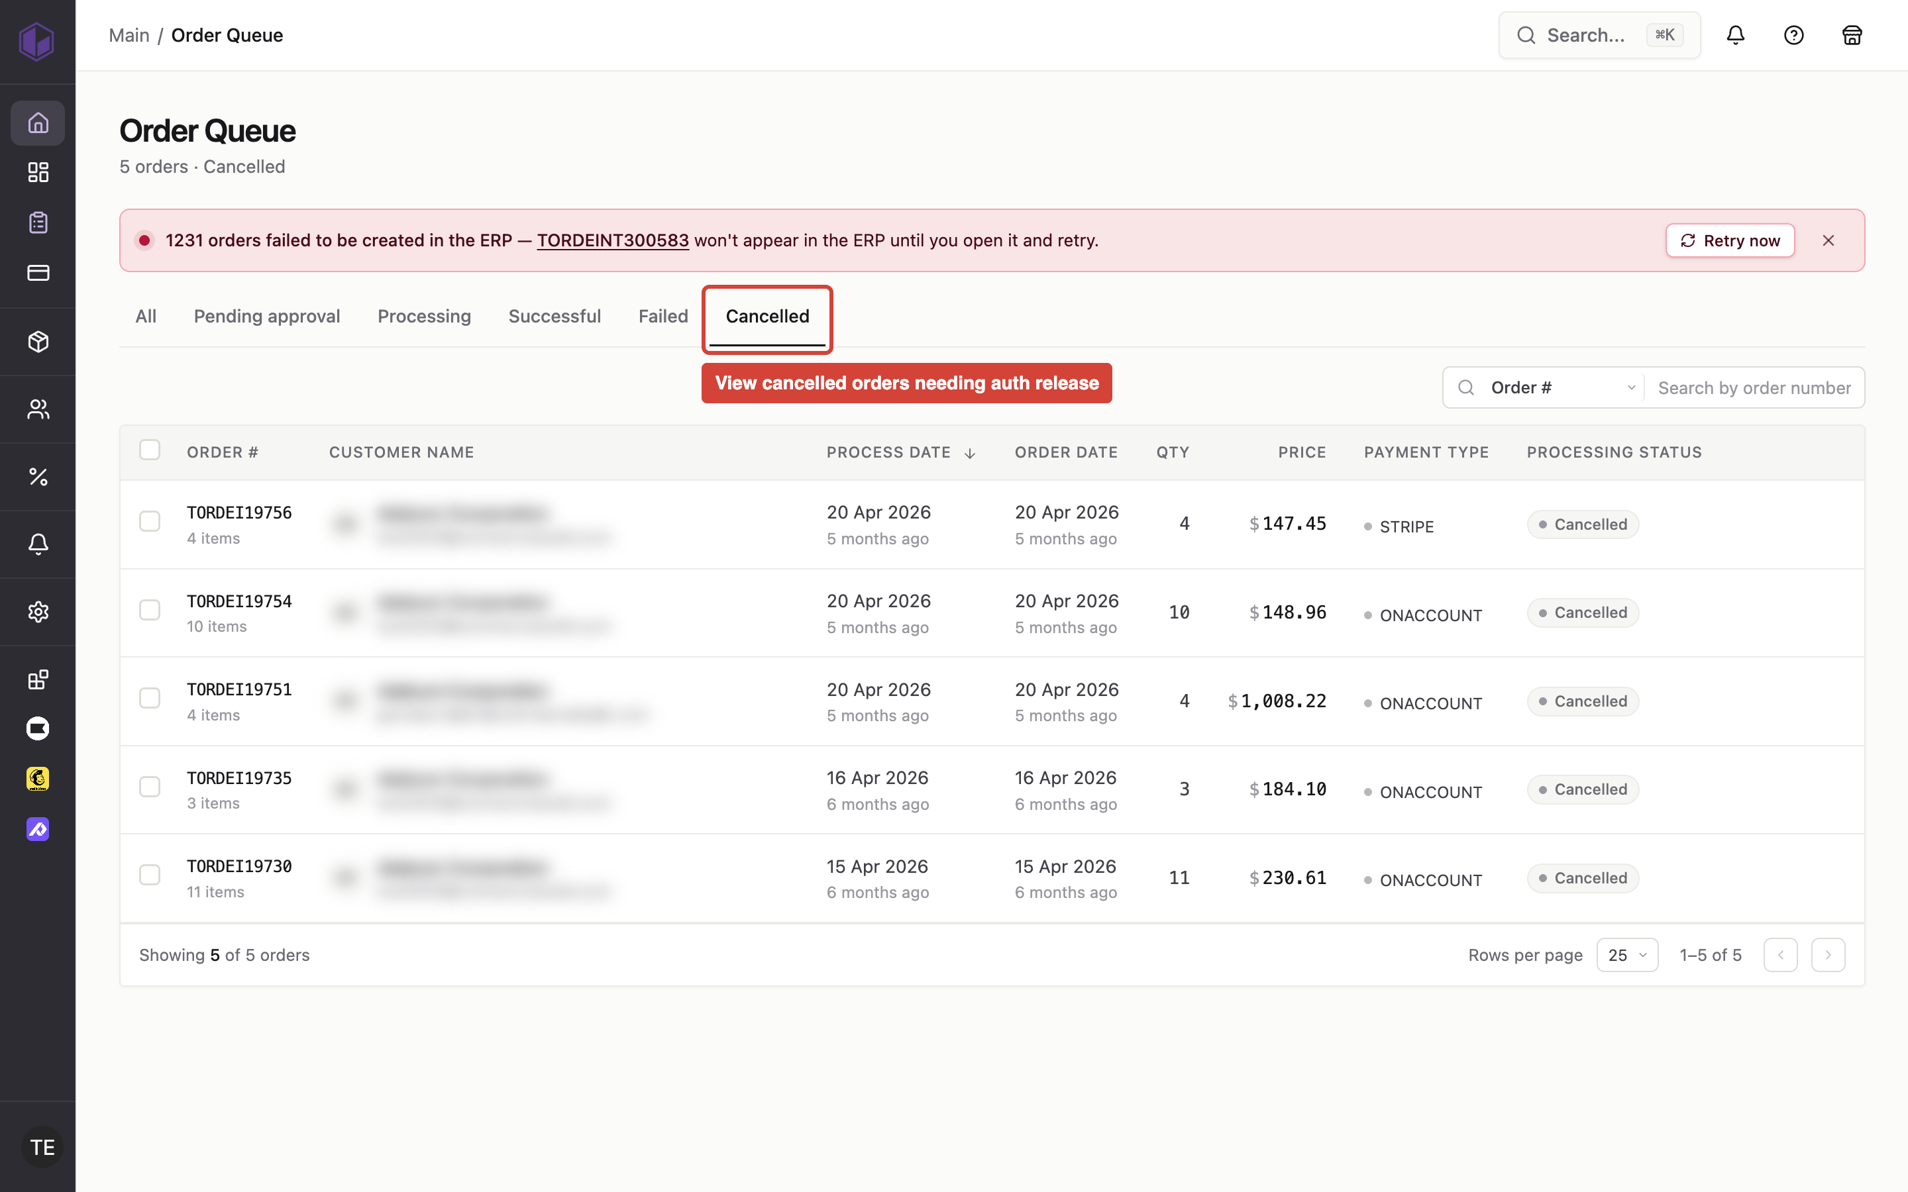Screen dimensions: 1908x1192
Task: Check the box for order TORDEI19754
Action: (150, 610)
